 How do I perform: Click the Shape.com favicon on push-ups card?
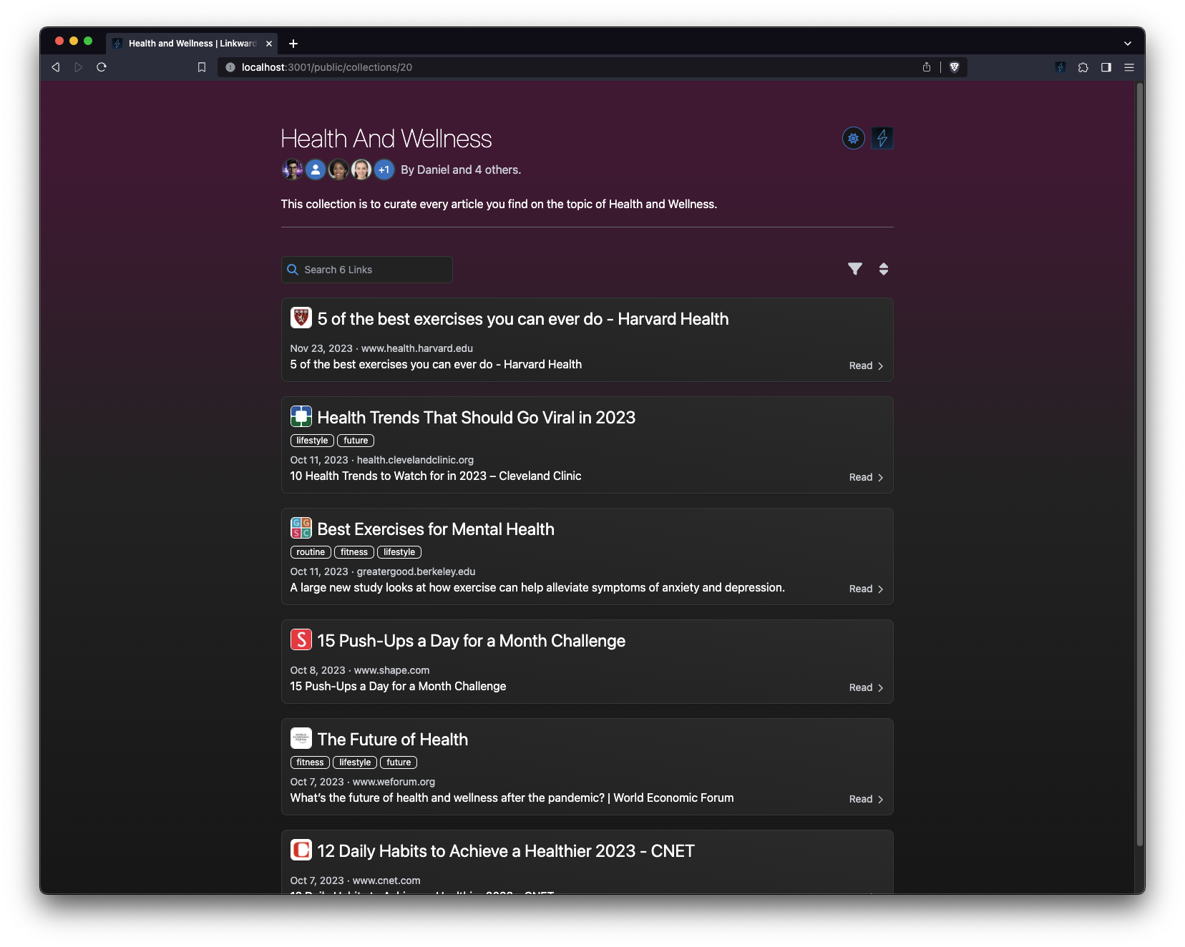point(301,639)
